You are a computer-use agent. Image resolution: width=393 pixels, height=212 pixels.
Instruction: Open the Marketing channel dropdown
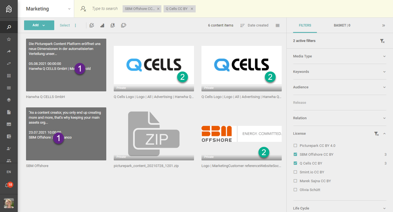[x=46, y=9]
